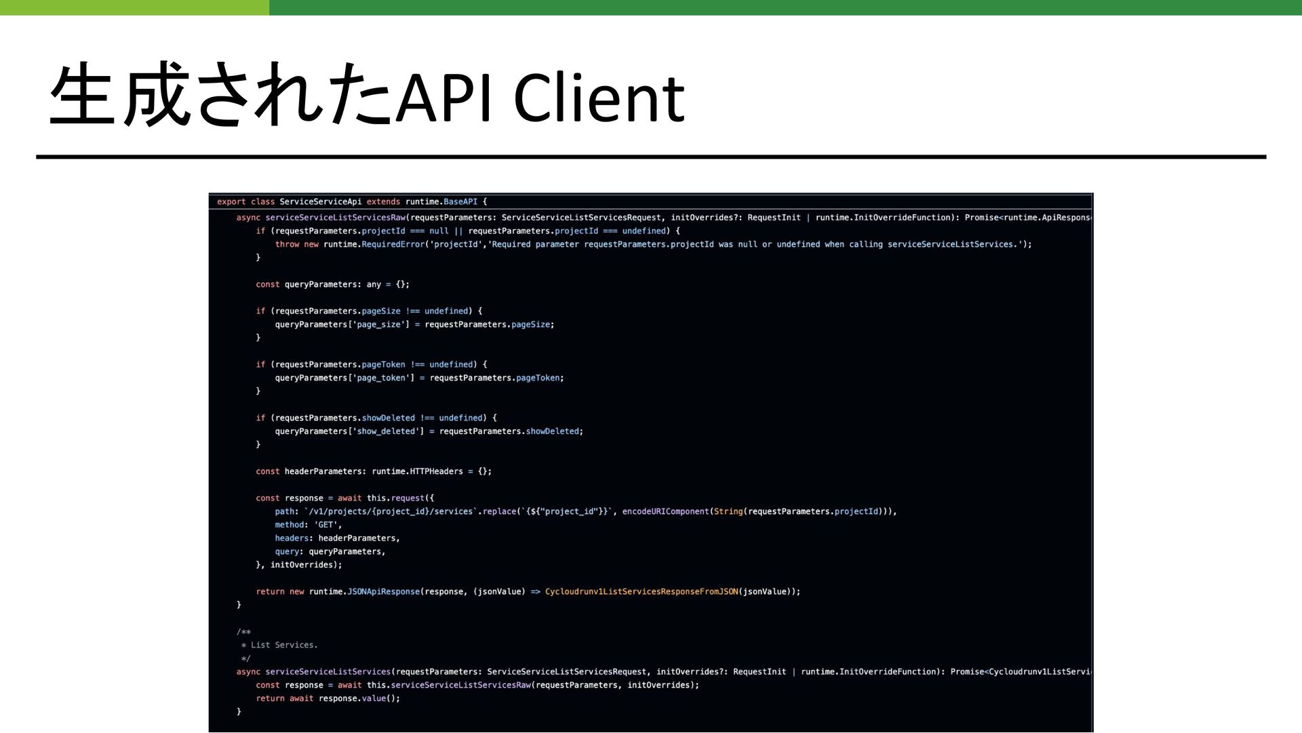This screenshot has width=1302, height=733.
Task: Click the return await response.value() line
Action: click(328, 698)
